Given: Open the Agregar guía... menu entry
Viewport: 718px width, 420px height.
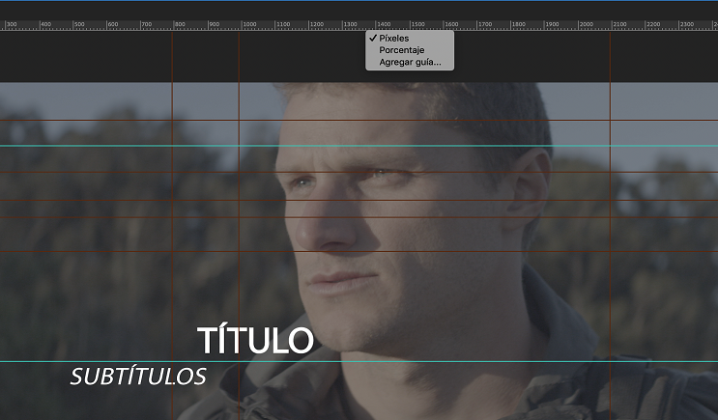Looking at the screenshot, I should 410,62.
